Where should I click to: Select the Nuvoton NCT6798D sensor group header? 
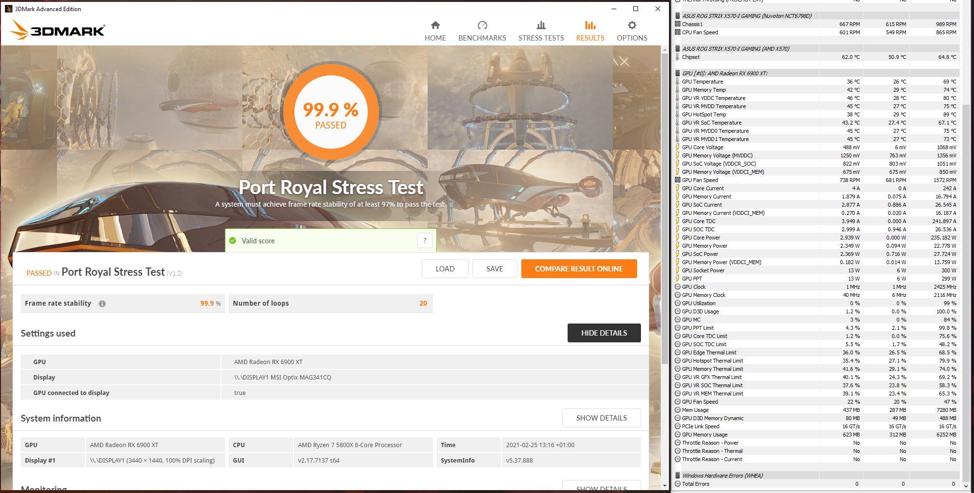(816, 16)
